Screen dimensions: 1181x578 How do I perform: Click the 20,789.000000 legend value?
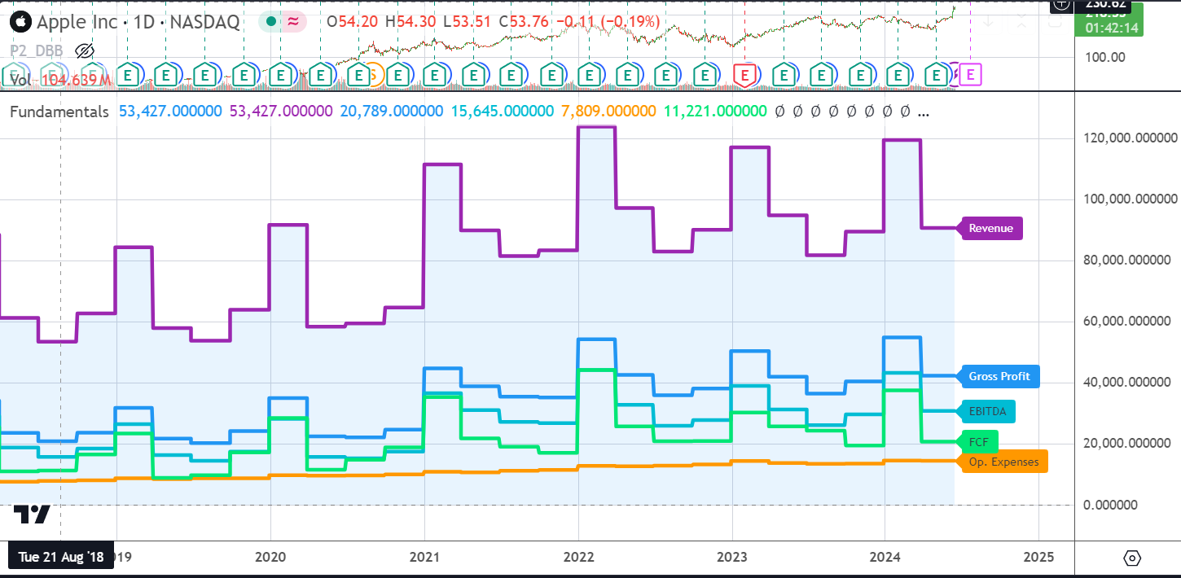click(391, 112)
